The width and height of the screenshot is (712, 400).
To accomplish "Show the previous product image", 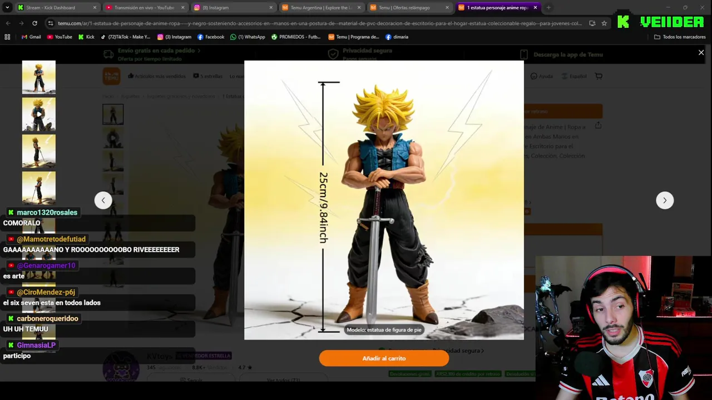I will coord(103,200).
